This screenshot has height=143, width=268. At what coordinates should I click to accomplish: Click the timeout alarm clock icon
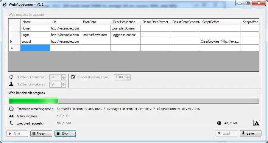coord(73,77)
